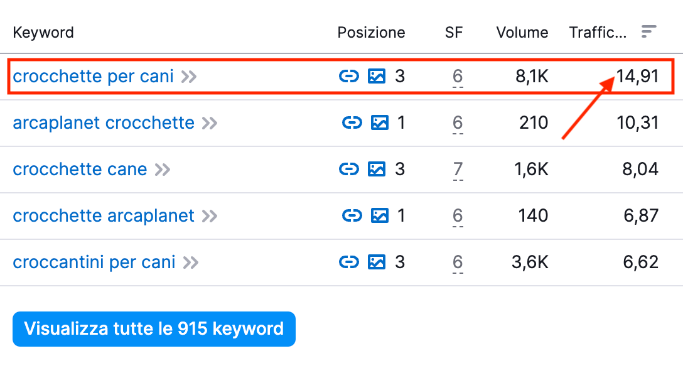Image resolution: width=683 pixels, height=368 pixels.
Task: Click the Traffic value 14,91 highlighted by the arrow
Action: [638, 76]
